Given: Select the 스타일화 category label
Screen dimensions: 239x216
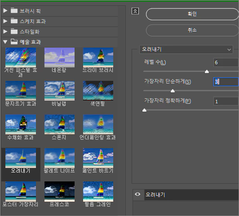Looking at the screenshot, I should (x=30, y=31).
